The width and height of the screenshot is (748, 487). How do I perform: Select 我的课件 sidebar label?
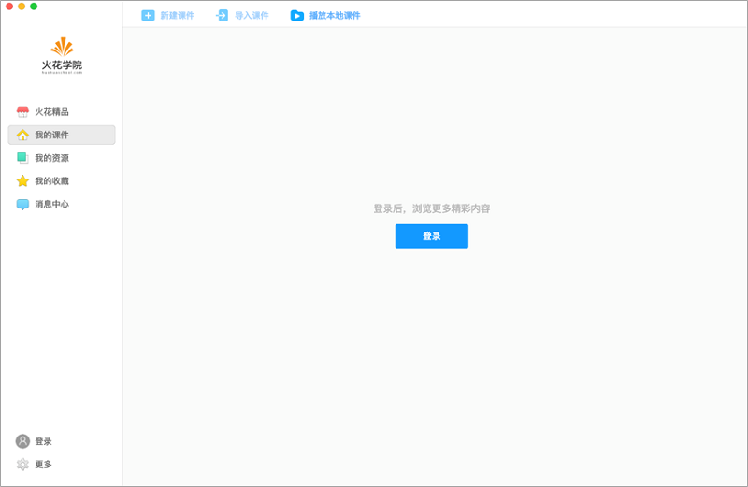click(x=52, y=135)
